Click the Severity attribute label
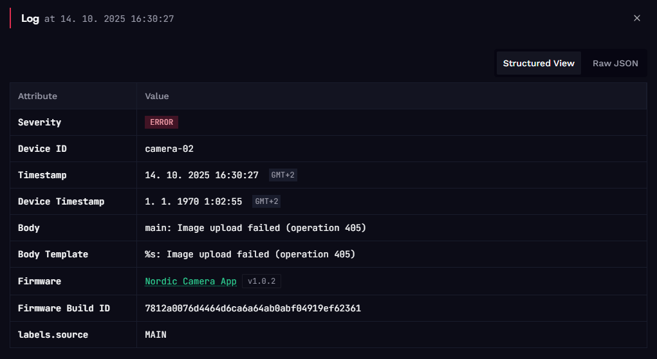 click(39, 122)
